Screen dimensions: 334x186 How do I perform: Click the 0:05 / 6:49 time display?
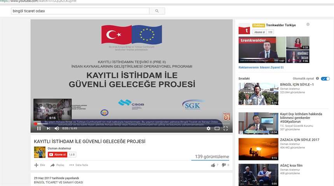click(70, 129)
